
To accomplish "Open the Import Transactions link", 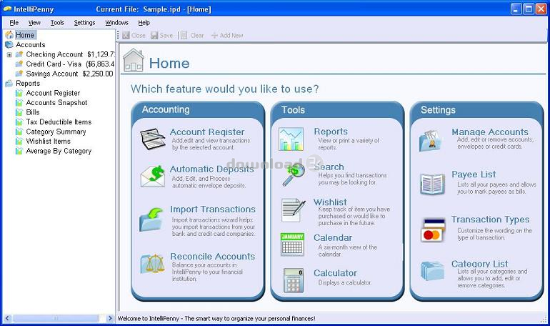I will (x=213, y=209).
